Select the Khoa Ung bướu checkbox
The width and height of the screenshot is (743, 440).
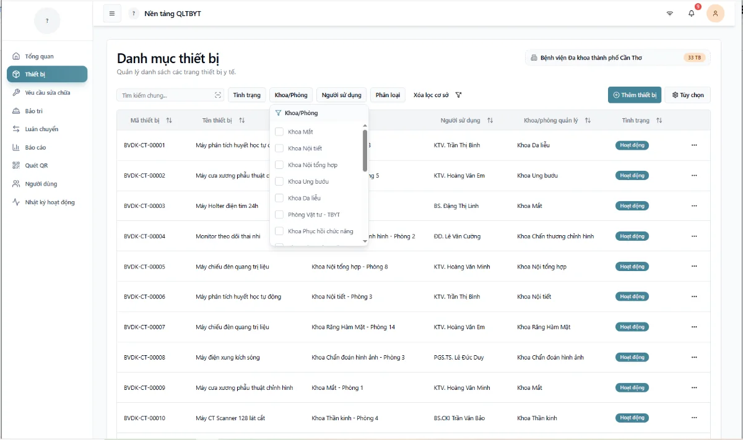click(x=279, y=182)
